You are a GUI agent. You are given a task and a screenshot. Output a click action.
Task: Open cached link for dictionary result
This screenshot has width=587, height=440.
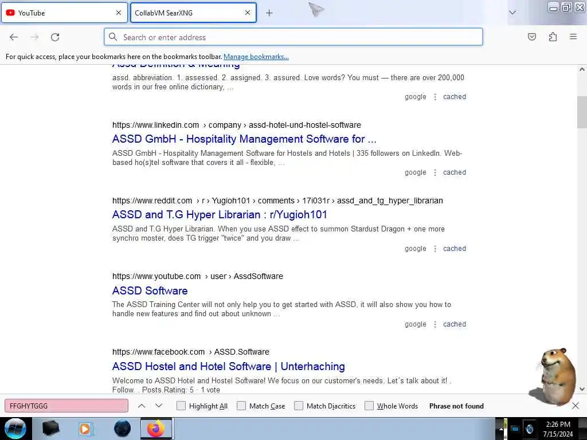pyautogui.click(x=455, y=97)
